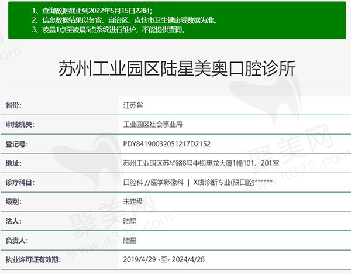The width and height of the screenshot is (351, 274).
Task: Select registration number PDY84190032051217D2152
Action: (x=167, y=144)
